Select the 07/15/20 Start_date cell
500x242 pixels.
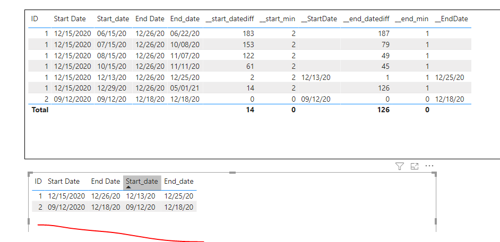[x=111, y=44]
